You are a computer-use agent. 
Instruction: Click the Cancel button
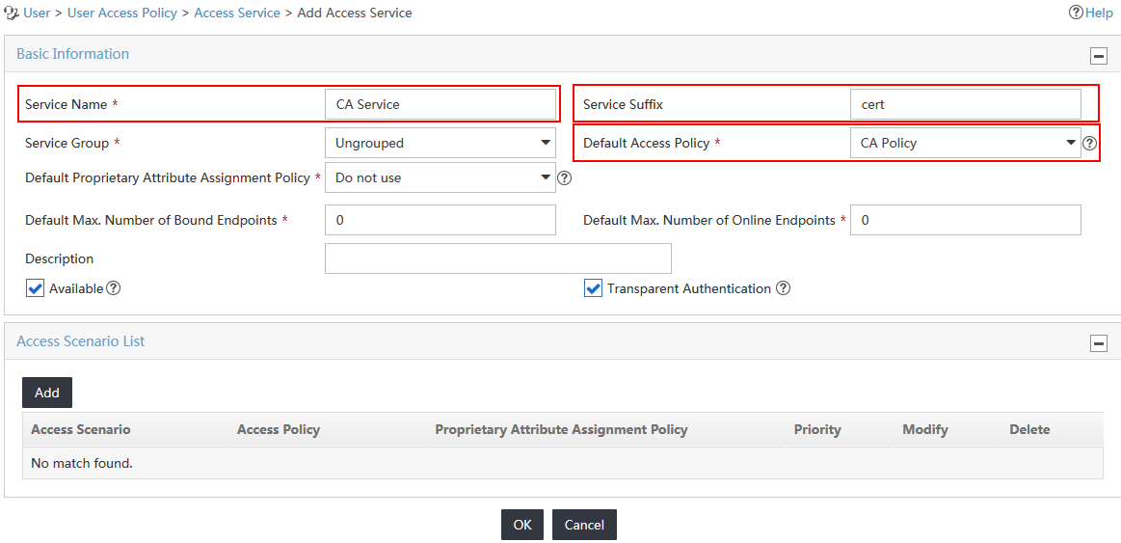click(x=584, y=525)
